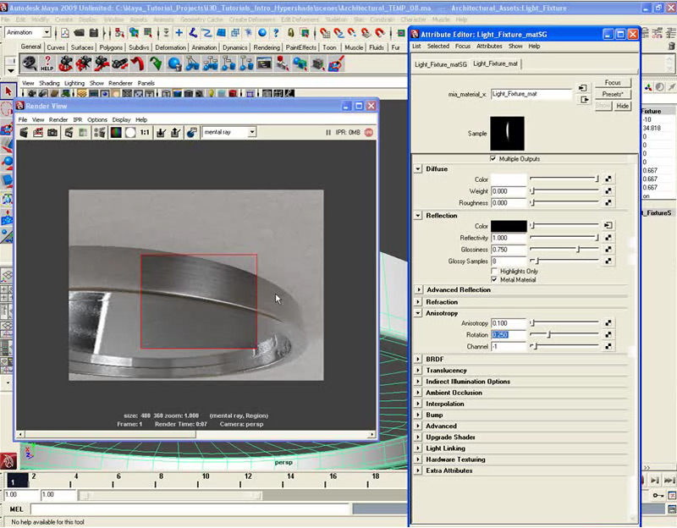Expand the BRDF section
This screenshot has height=528, width=677.
[x=418, y=358]
